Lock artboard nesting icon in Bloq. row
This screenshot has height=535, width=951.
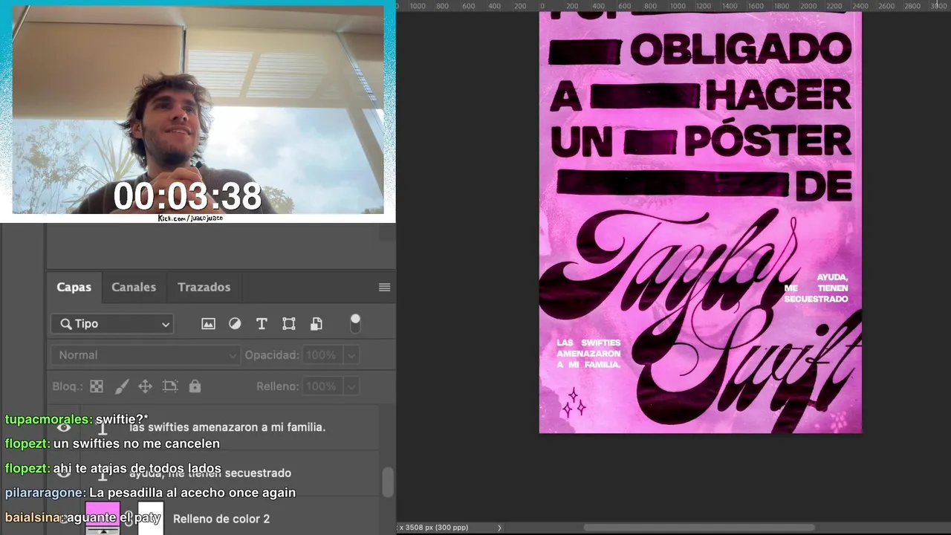pos(170,386)
